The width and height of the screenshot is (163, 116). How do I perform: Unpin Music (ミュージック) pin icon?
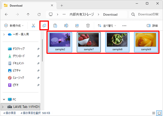click(x=38, y=78)
